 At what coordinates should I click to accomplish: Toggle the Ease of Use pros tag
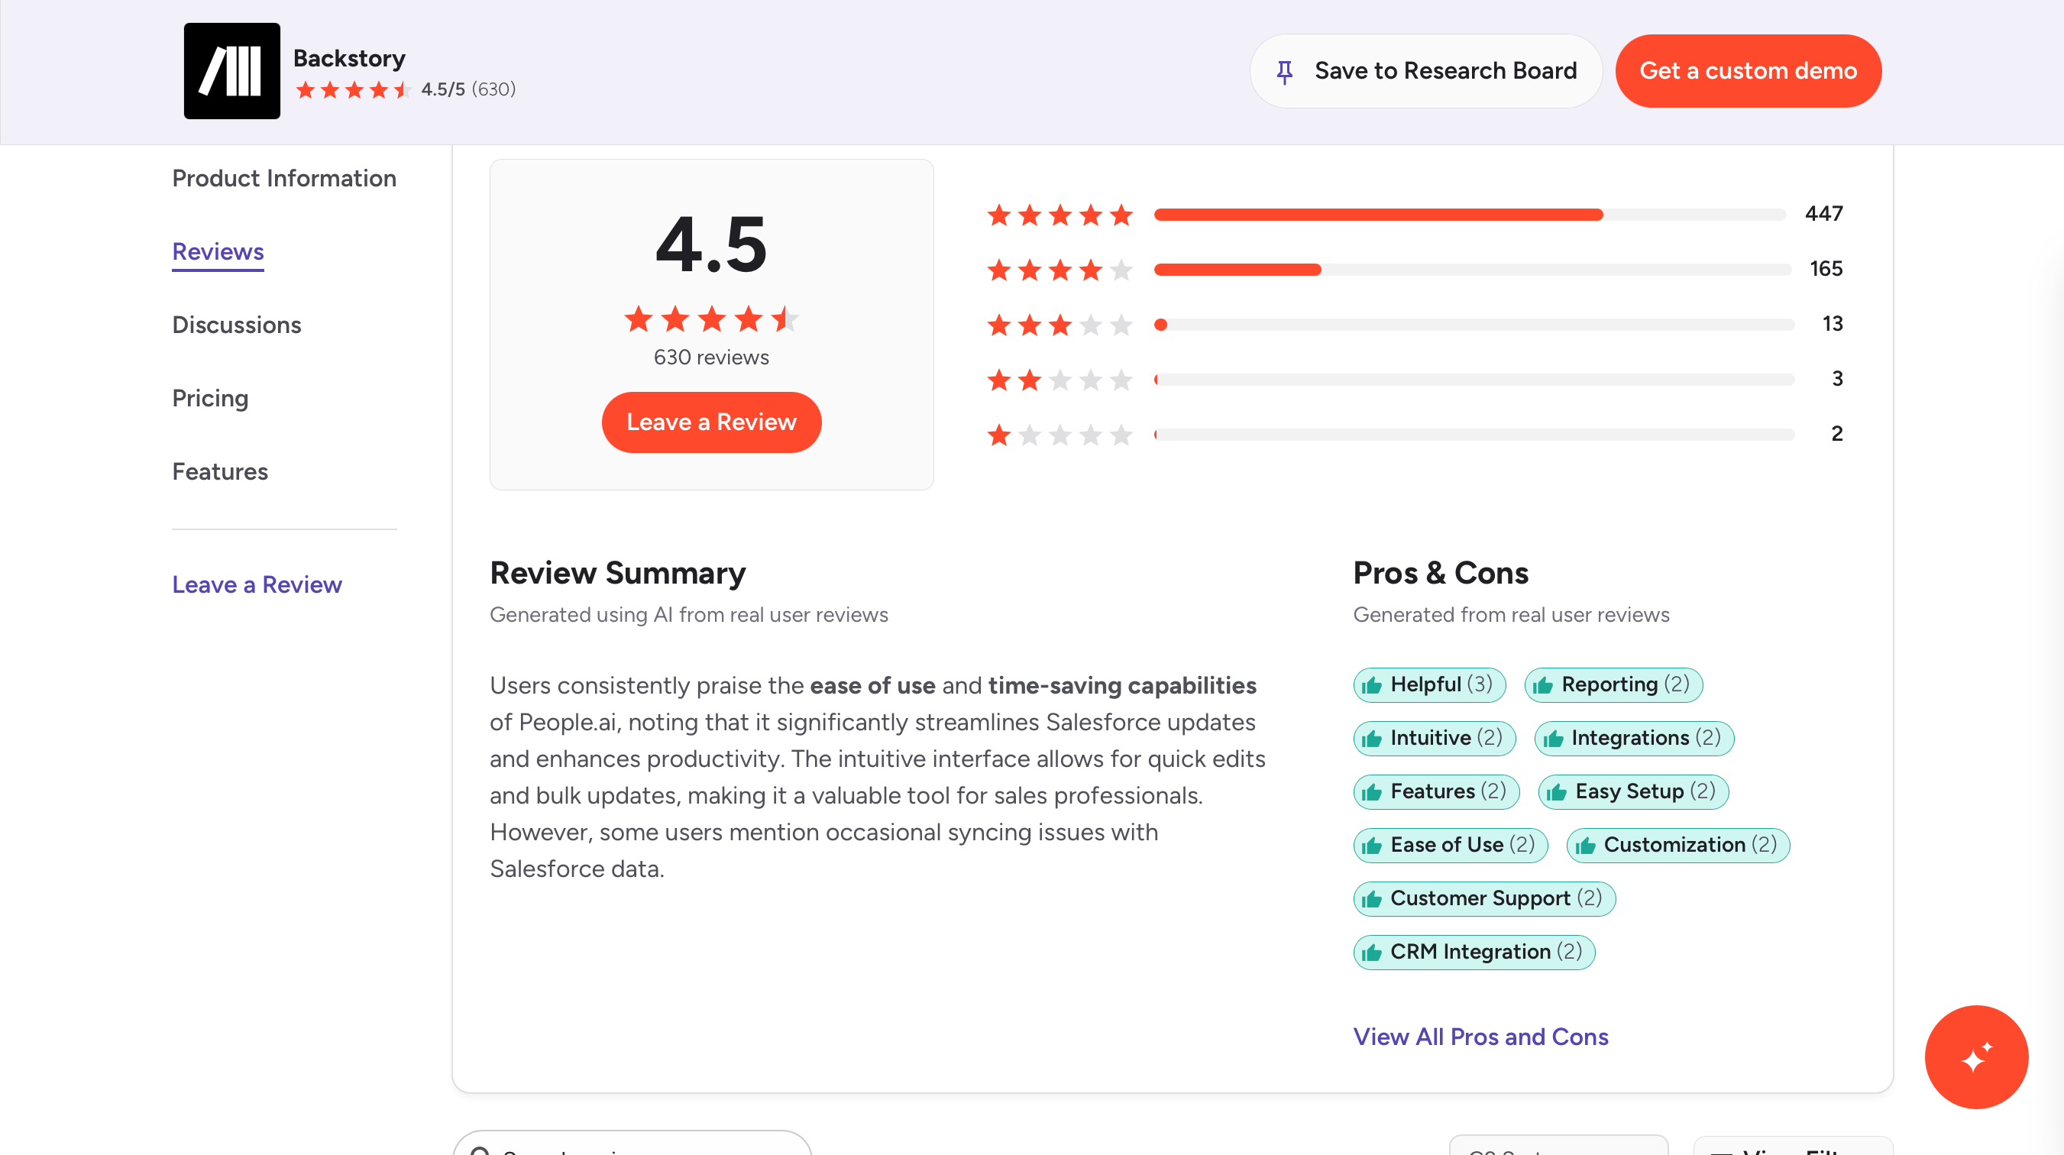tap(1449, 845)
